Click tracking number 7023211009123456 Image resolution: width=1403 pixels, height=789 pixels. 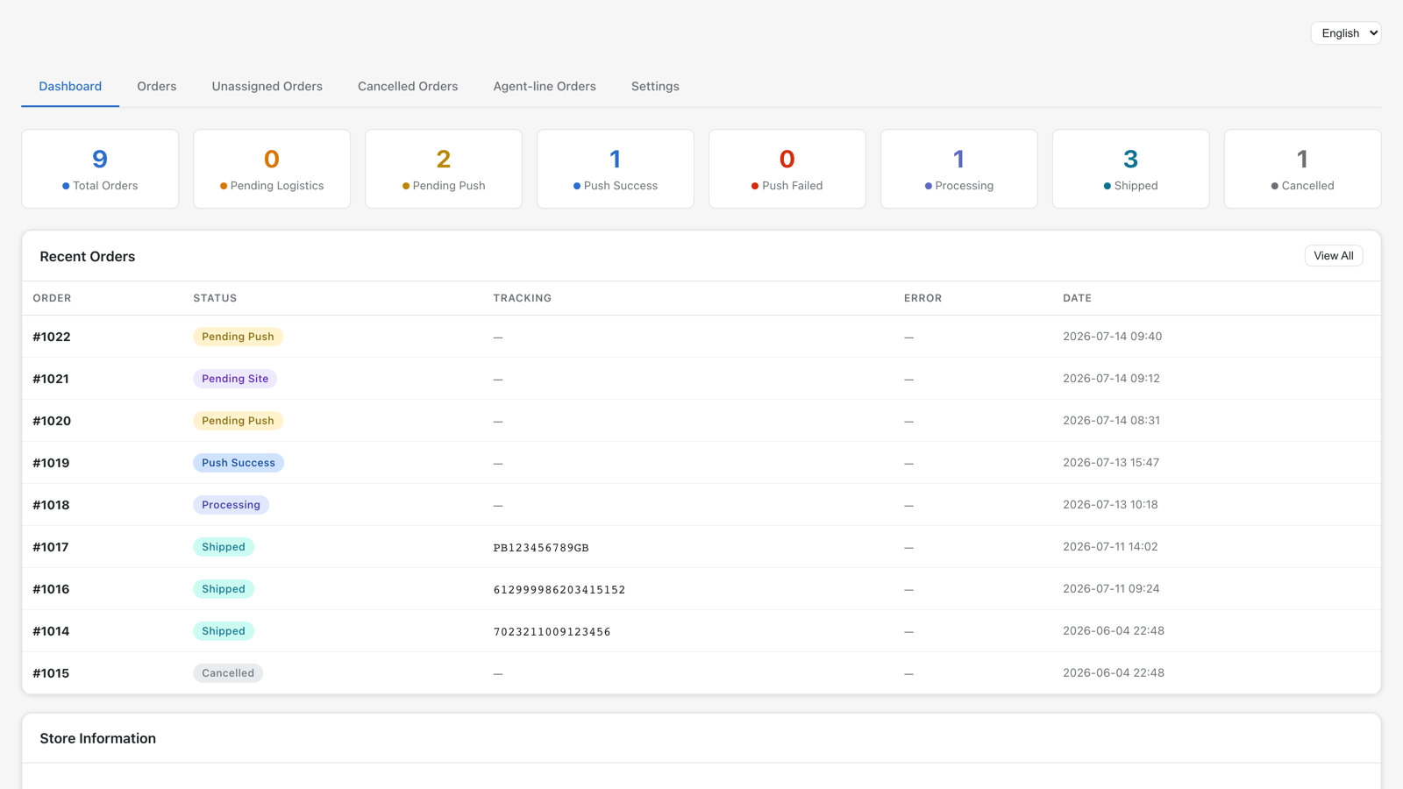tap(552, 632)
